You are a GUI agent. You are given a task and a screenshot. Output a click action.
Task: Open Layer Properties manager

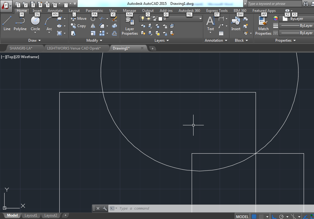coord(130,26)
